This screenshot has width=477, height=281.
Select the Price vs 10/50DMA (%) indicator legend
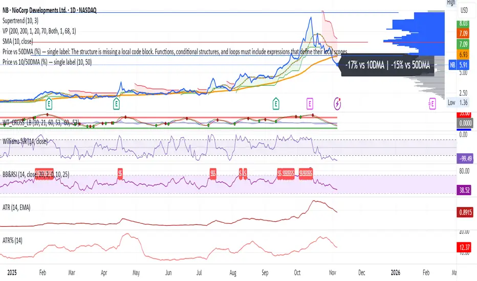coord(47,62)
